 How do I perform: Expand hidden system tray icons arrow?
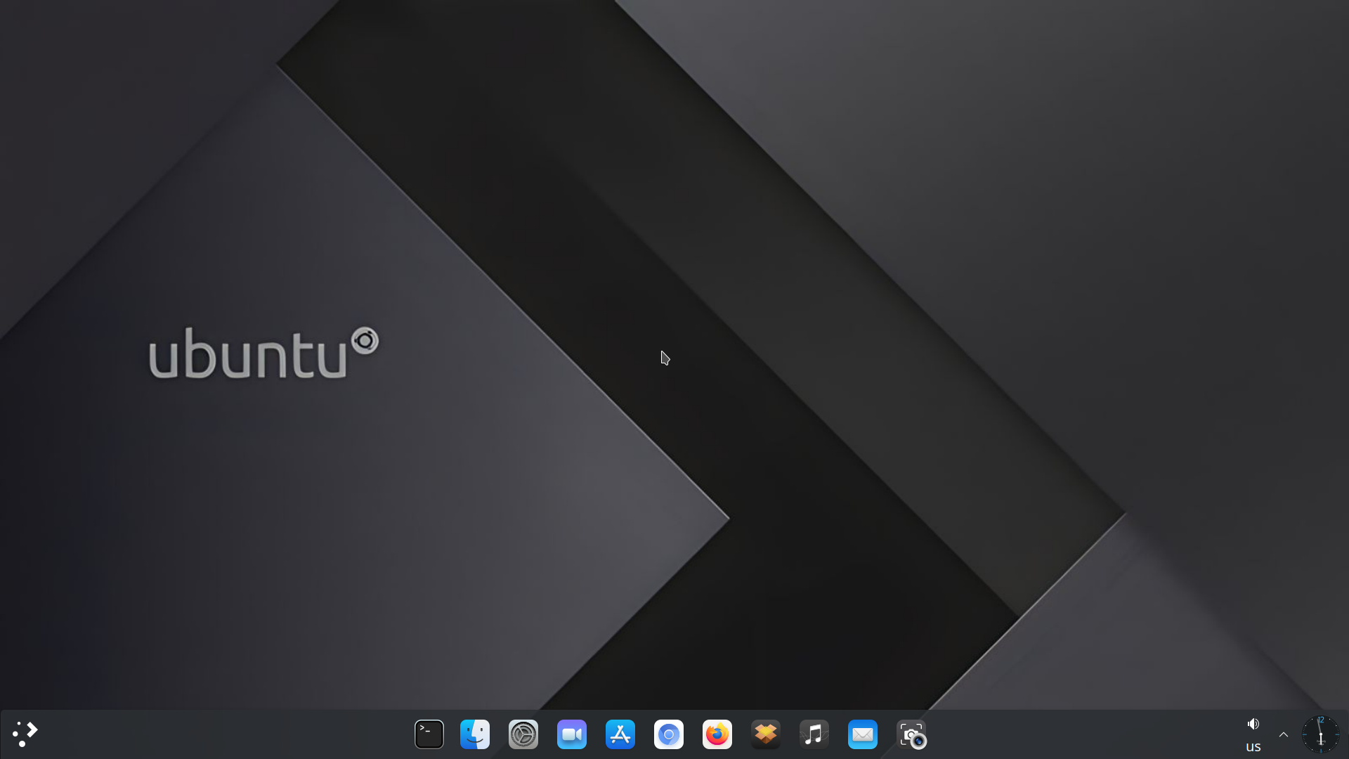coord(1284,734)
